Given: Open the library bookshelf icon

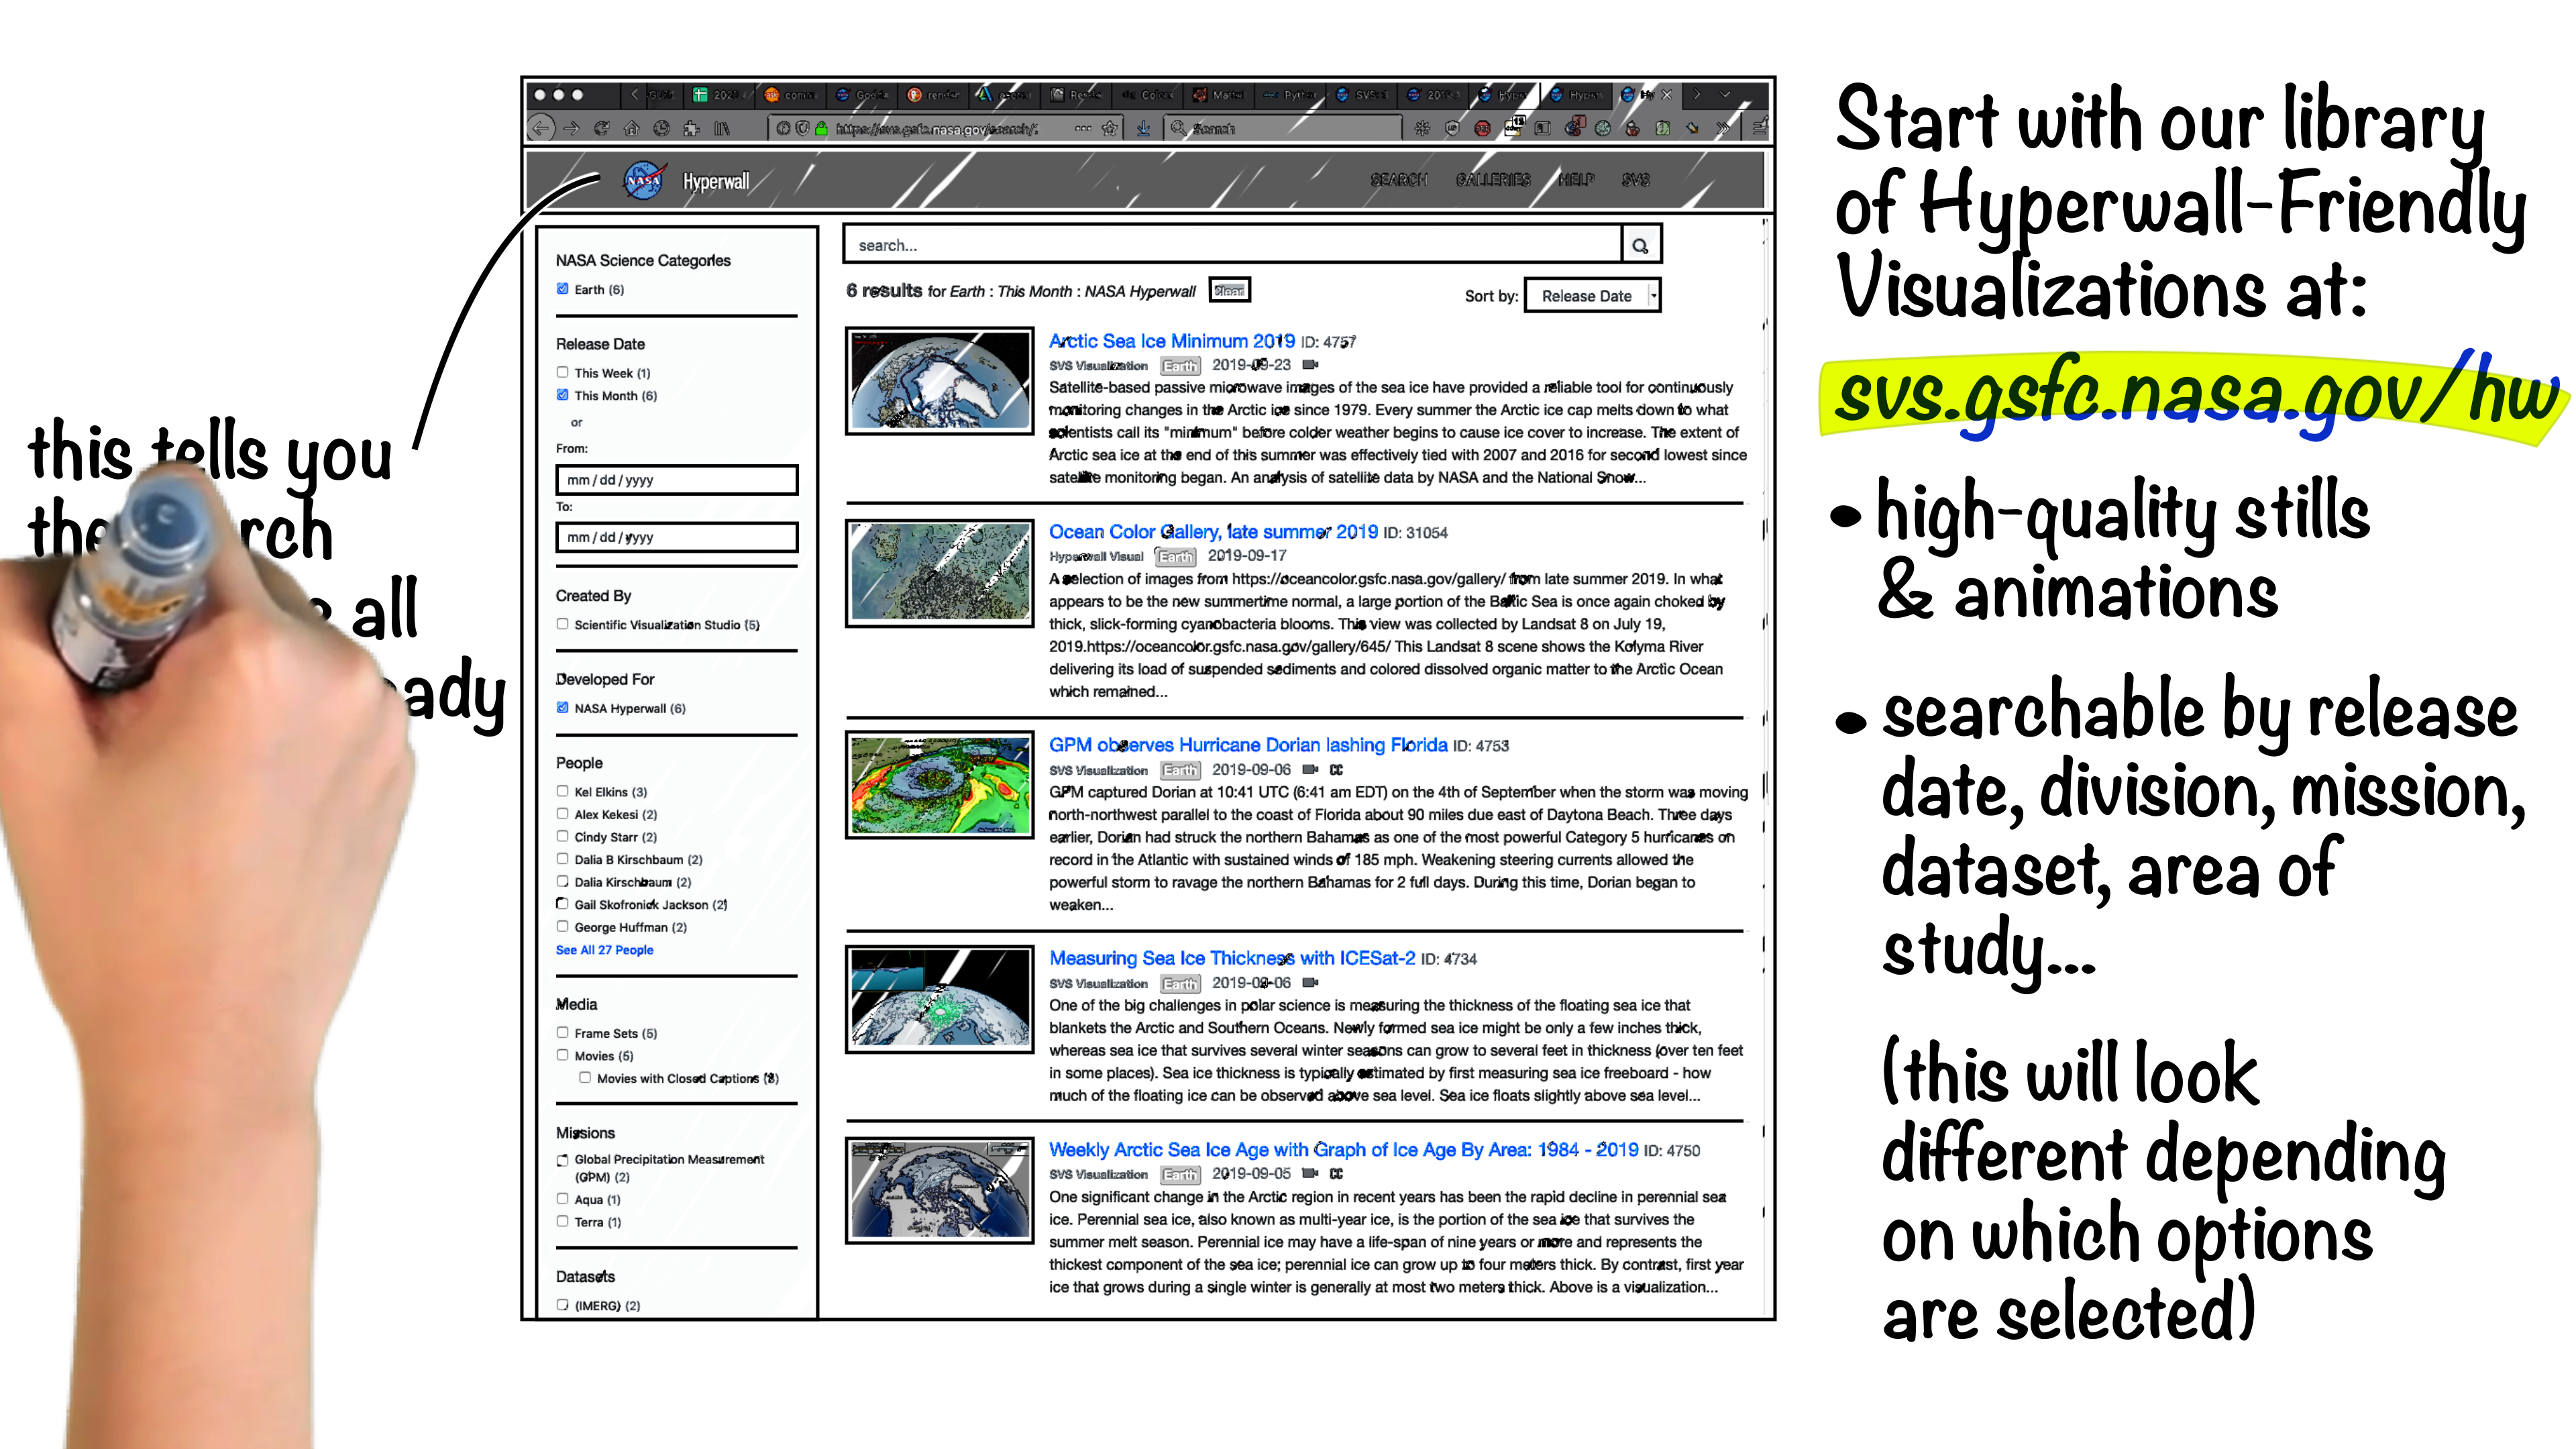Looking at the screenshot, I should [721, 128].
